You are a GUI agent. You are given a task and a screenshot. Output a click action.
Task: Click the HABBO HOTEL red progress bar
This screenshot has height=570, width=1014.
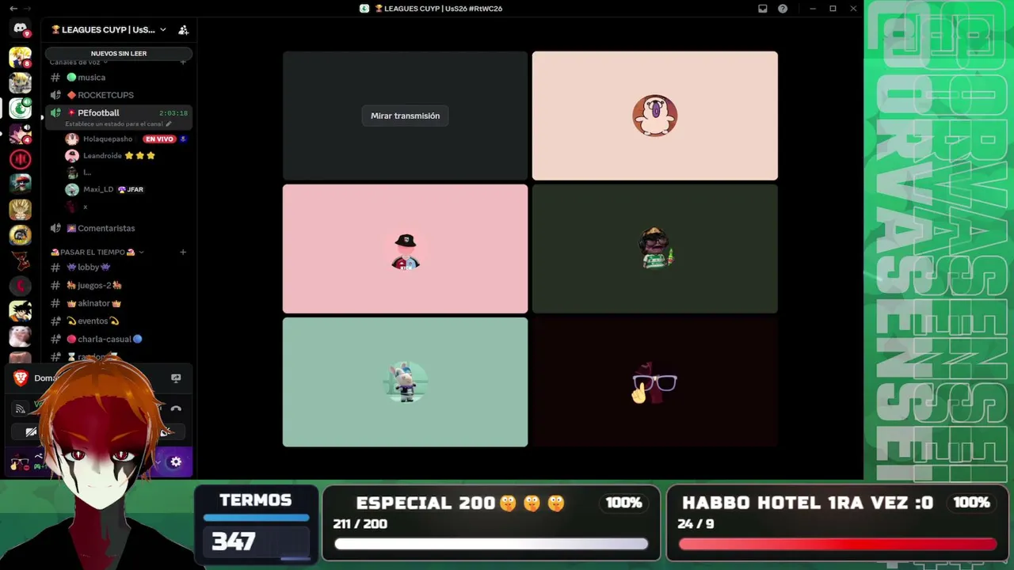pos(837,544)
